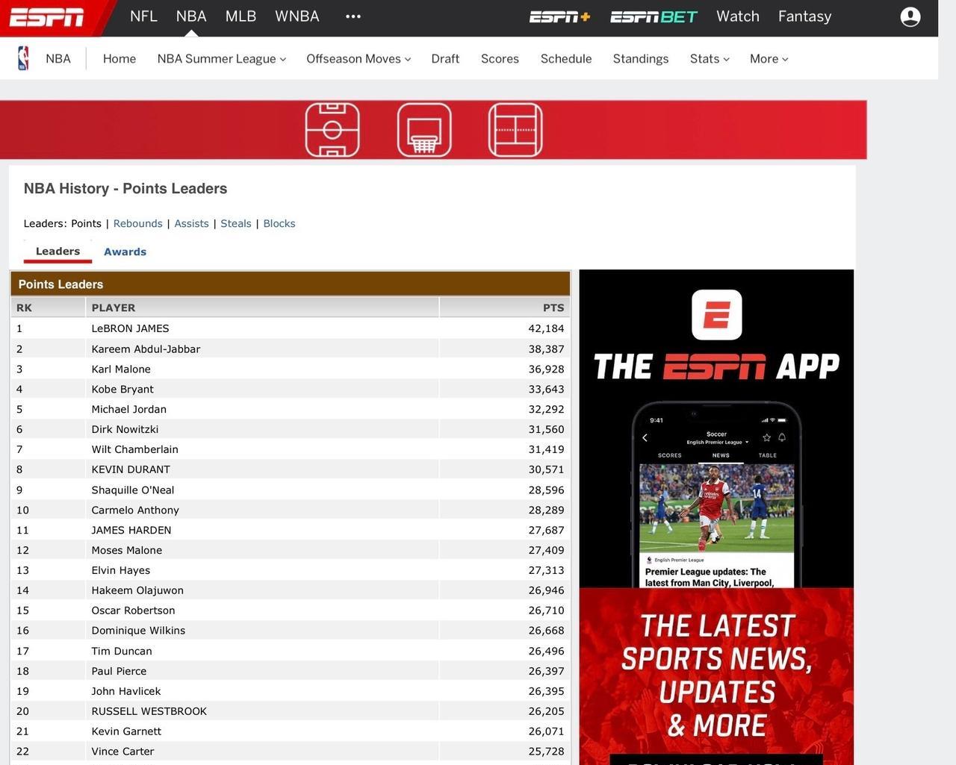Click player name Carmelo Anthony
Screen dimensions: 956x765
[135, 510]
